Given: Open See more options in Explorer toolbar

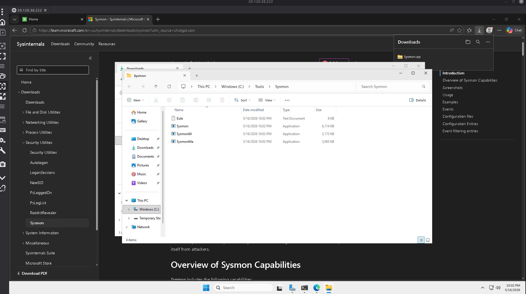Looking at the screenshot, I should pyautogui.click(x=287, y=100).
